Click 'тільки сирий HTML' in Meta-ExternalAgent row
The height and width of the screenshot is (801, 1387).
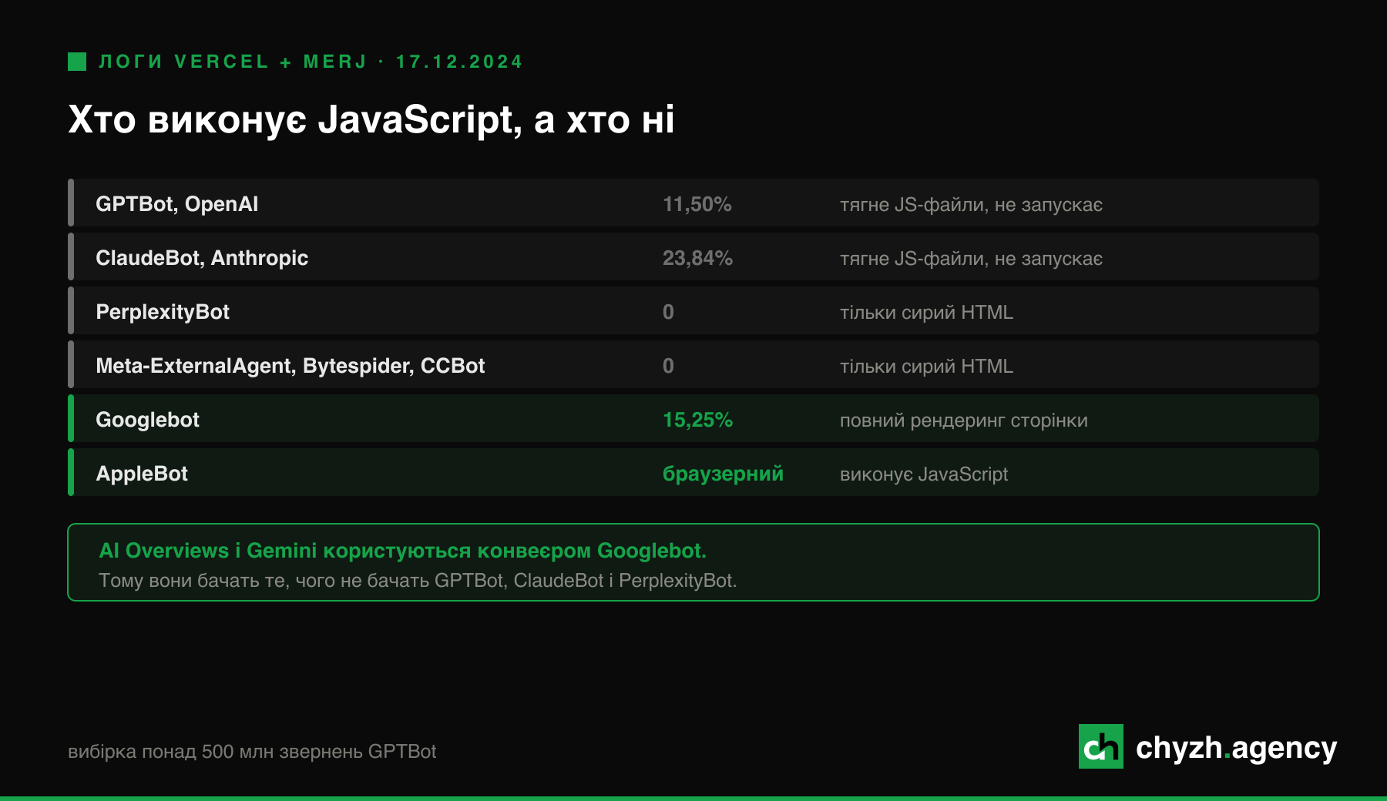926,366
